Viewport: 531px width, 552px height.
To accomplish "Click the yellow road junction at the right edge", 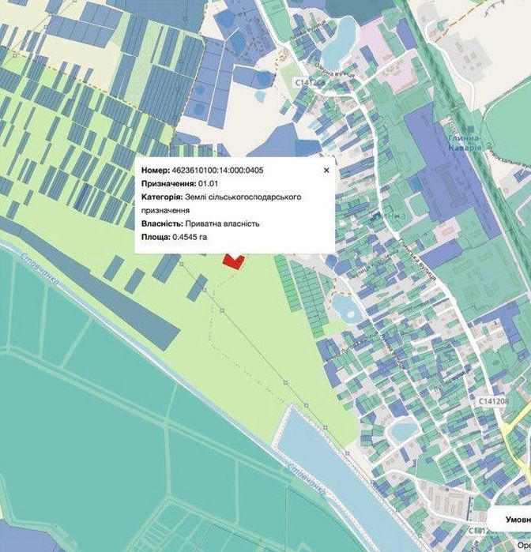I will click(x=515, y=432).
